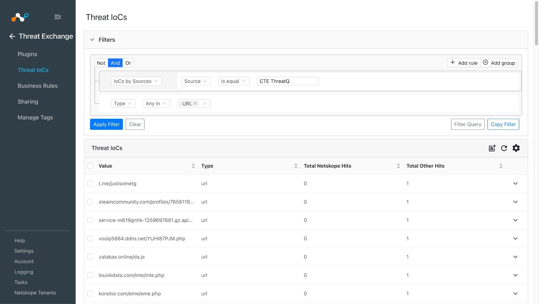Click the Netskope logo icon

point(20,17)
